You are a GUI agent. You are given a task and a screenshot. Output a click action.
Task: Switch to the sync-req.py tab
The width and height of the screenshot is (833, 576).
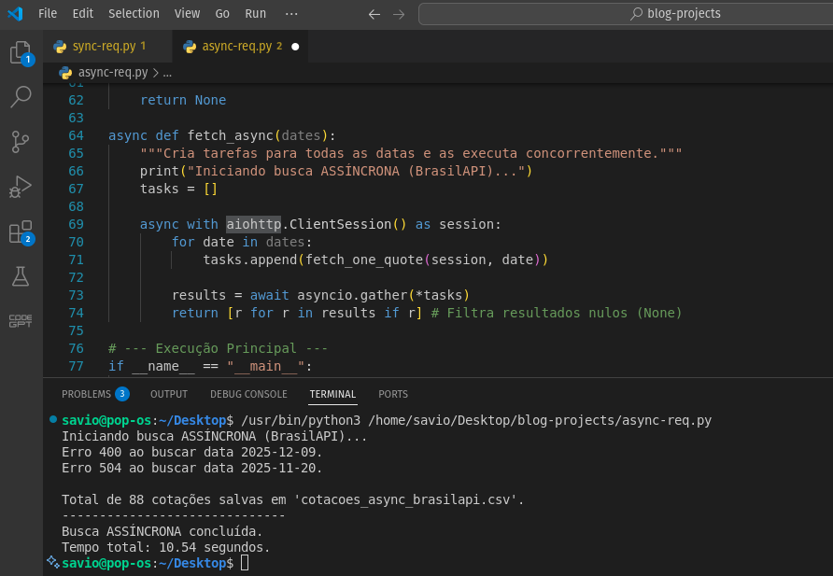pos(103,46)
